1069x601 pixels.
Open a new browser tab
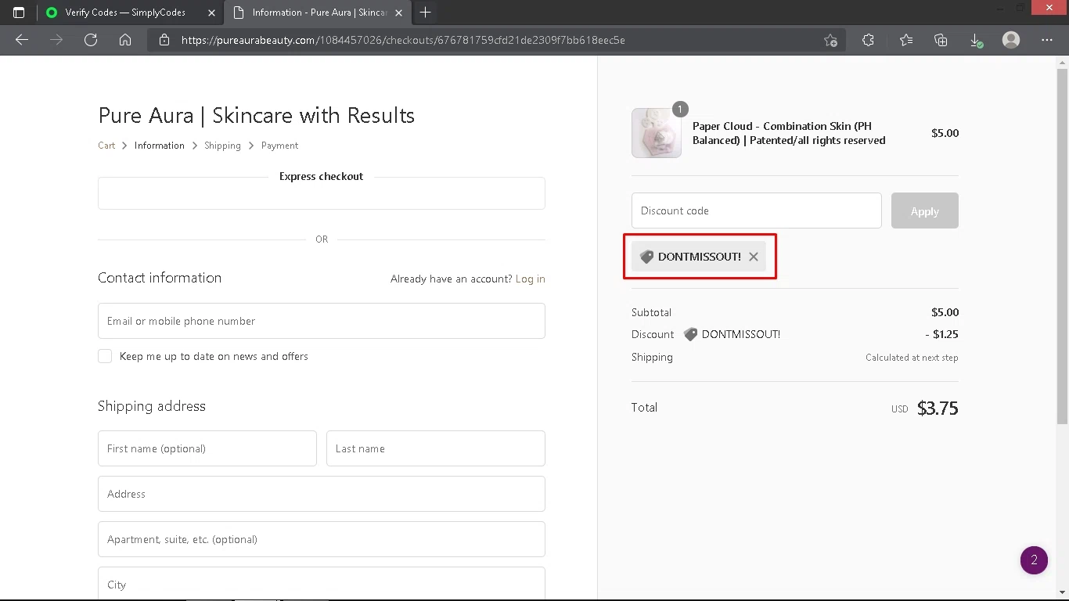[425, 13]
